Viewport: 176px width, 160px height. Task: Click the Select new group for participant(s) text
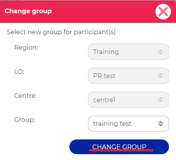(61, 32)
